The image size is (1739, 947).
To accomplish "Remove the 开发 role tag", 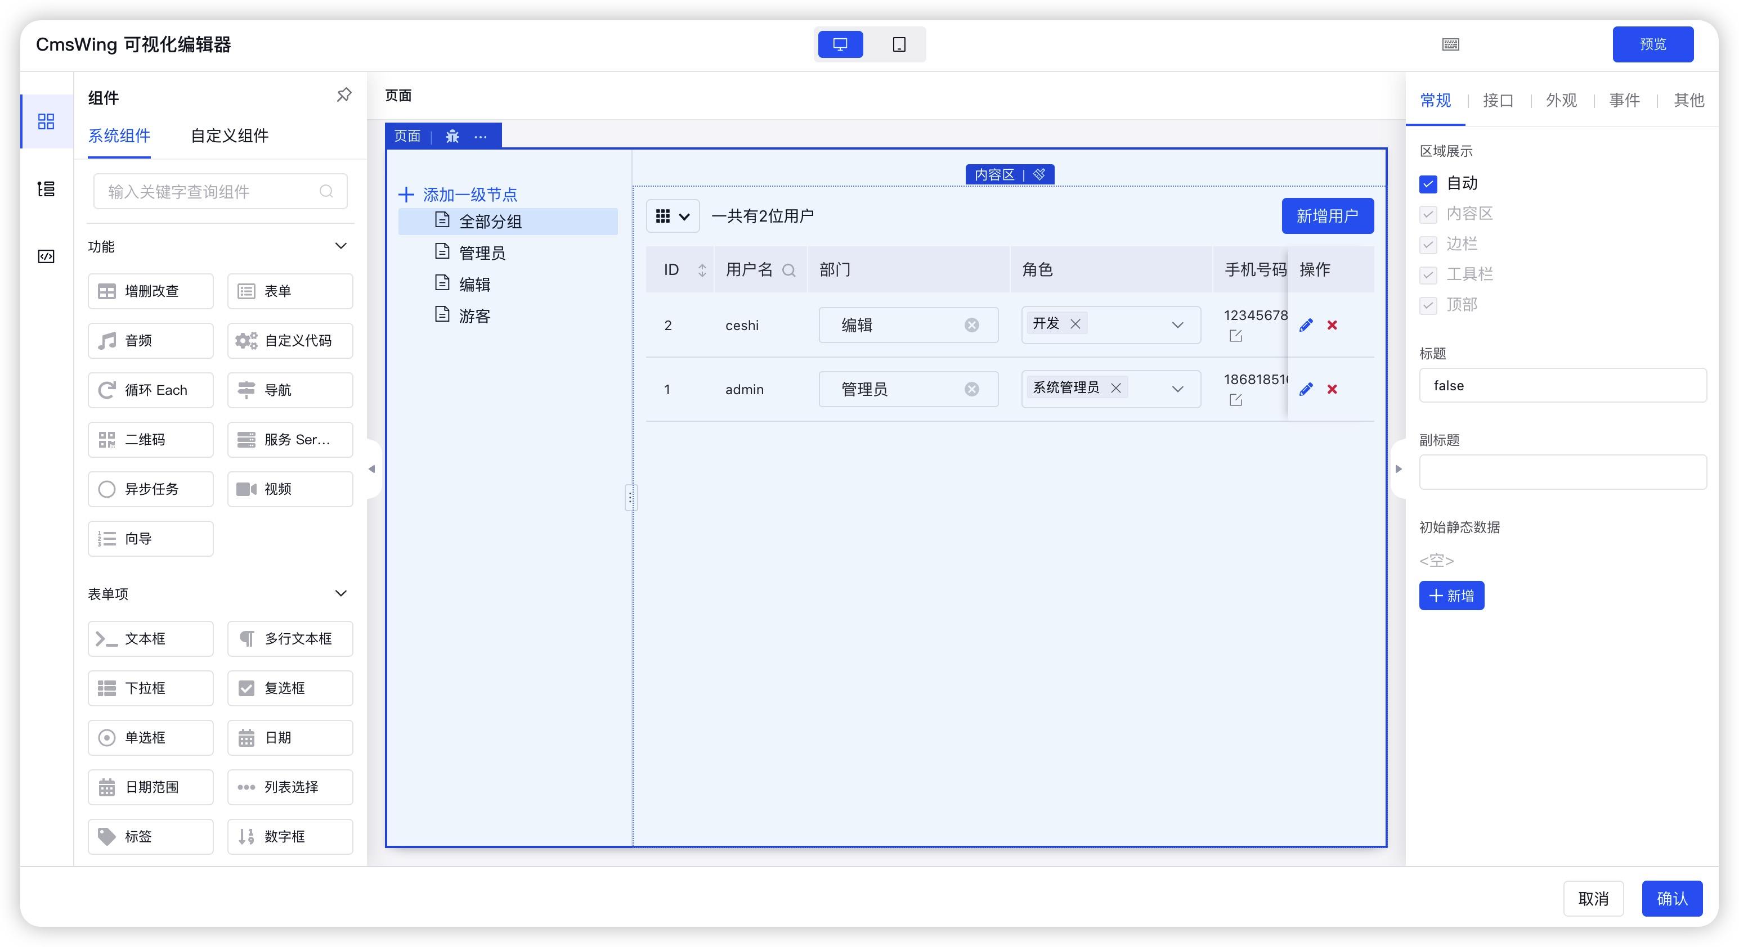I will (1075, 324).
